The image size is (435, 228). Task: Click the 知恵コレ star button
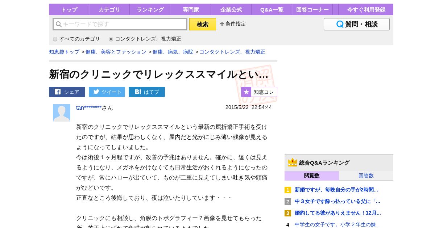coord(259,92)
